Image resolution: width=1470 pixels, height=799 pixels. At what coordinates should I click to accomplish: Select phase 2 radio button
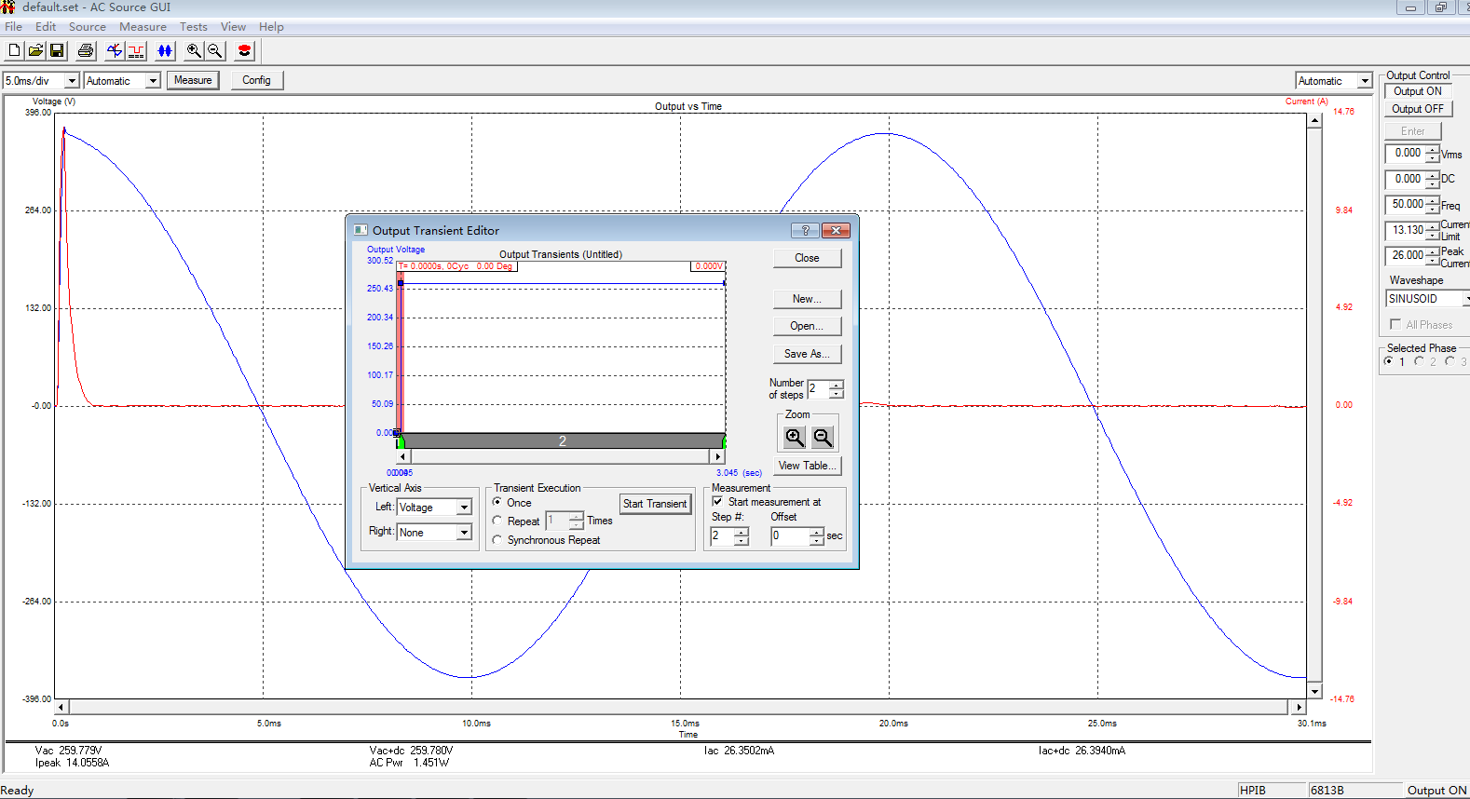coord(1420,361)
